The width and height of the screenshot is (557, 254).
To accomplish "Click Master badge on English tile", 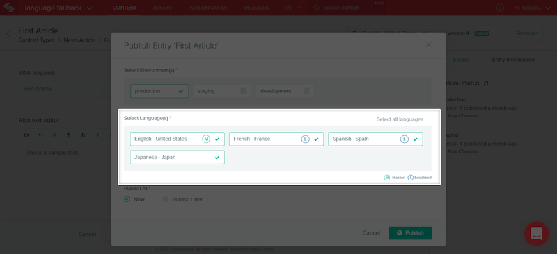I will point(206,139).
